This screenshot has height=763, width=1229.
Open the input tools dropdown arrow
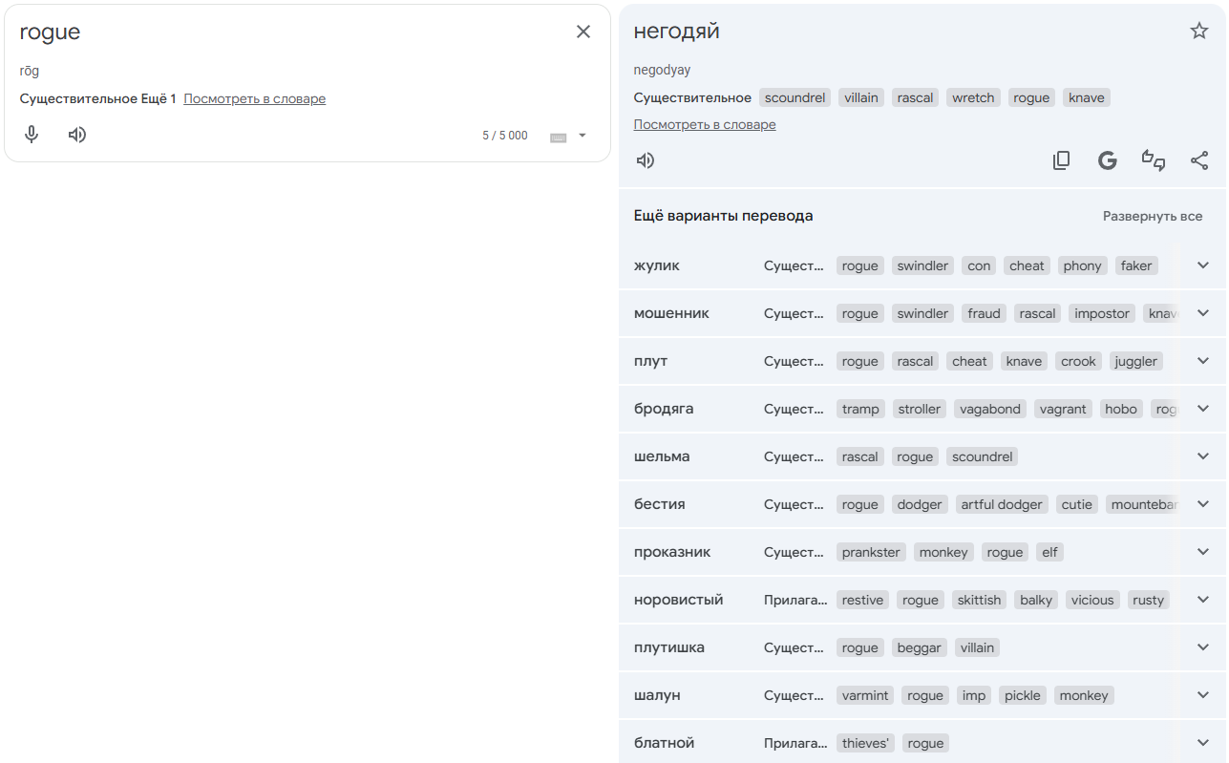(583, 136)
